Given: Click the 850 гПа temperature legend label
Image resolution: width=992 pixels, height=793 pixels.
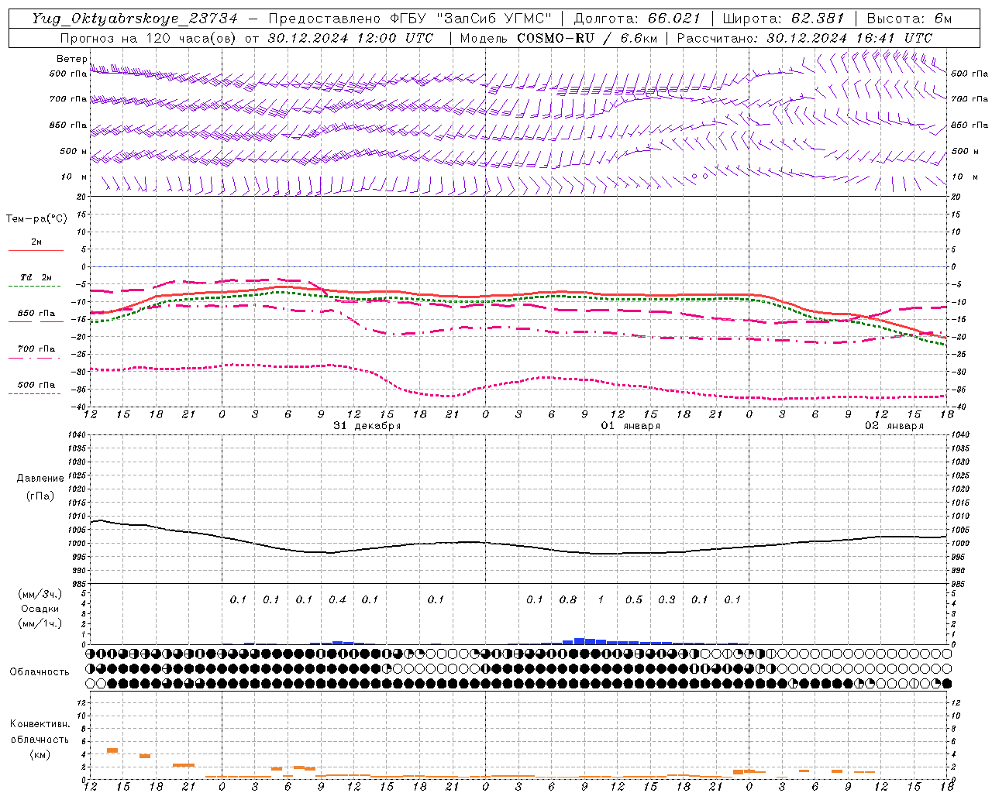Looking at the screenshot, I should (36, 314).
